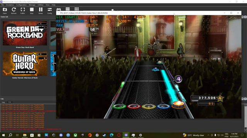The width and height of the screenshot is (247, 138).
Task: Click the Open toolbar icon
Action: 5,11
